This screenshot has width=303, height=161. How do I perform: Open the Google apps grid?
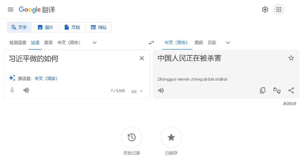278,9
